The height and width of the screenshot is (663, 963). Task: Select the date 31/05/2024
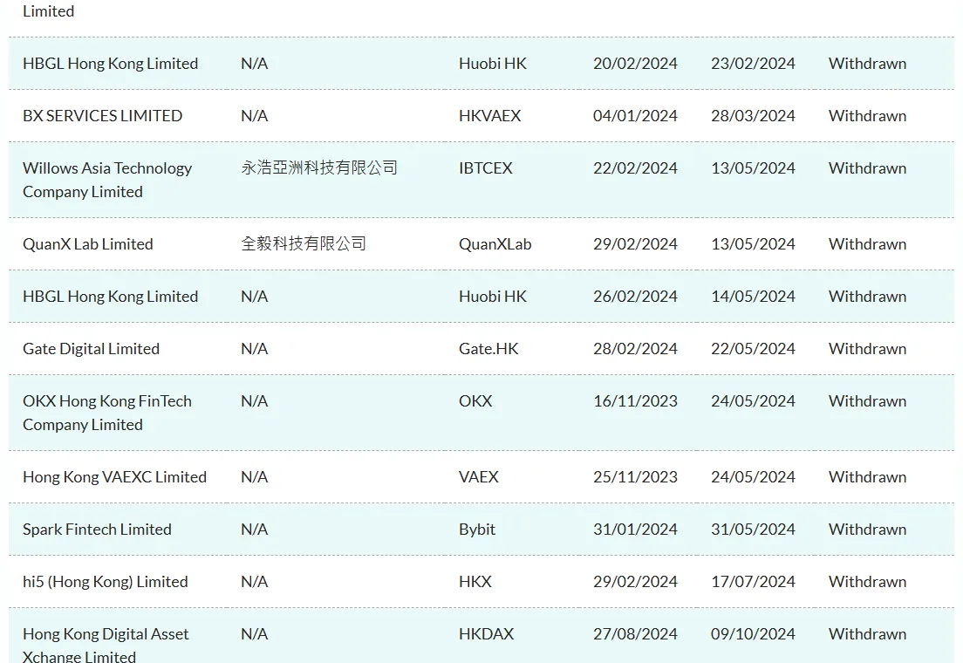point(753,529)
